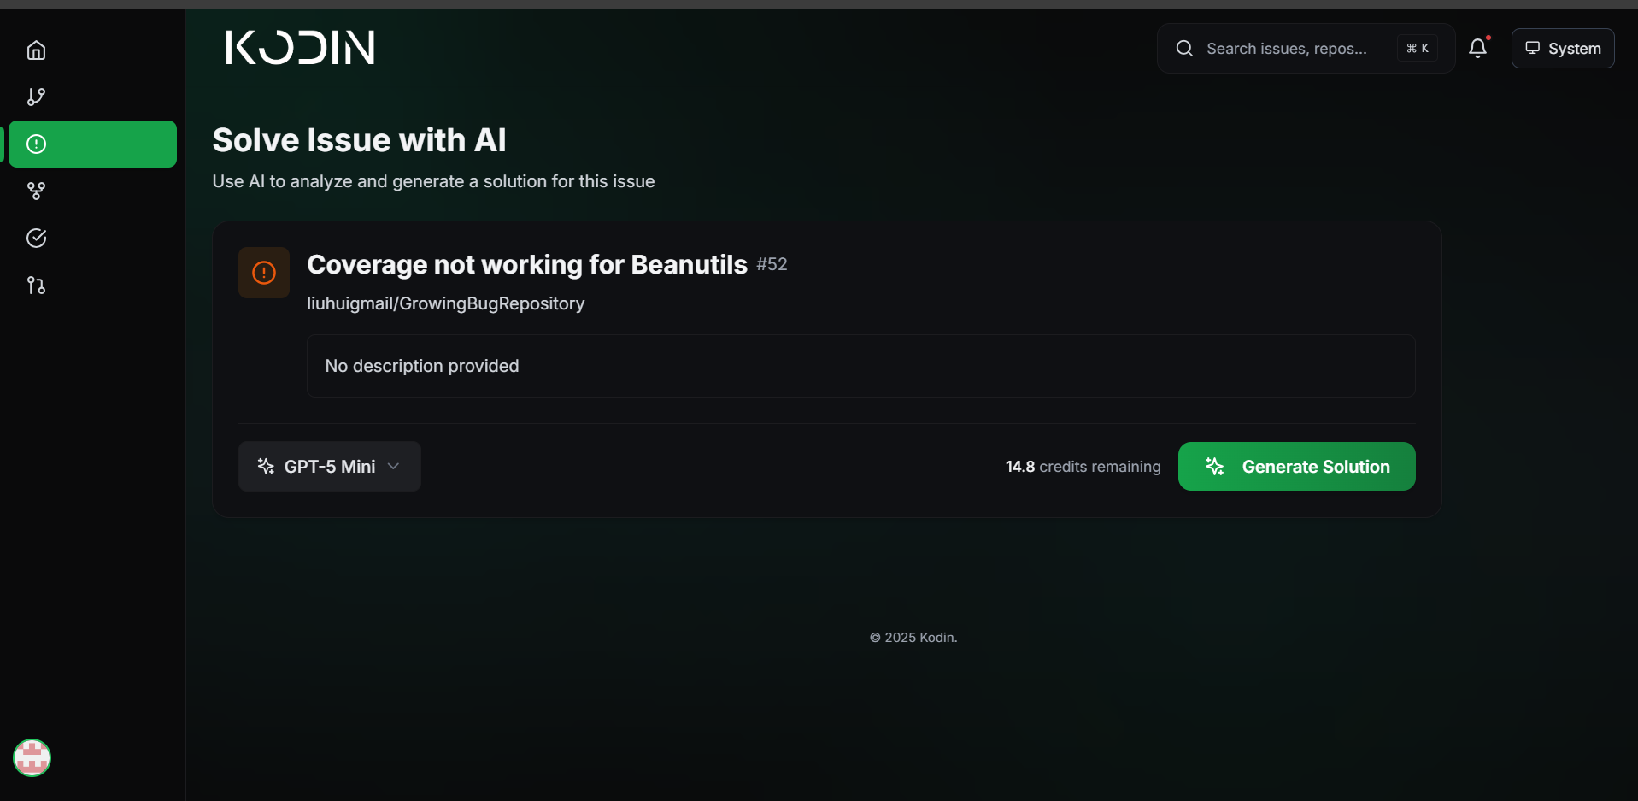Image resolution: width=1638 pixels, height=801 pixels.
Task: Click the search magnifier icon
Action: (1184, 49)
